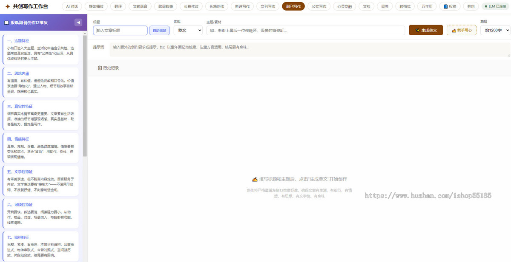511x262 pixels.
Task: Focus the 提示词 textarea
Action: coord(310,50)
